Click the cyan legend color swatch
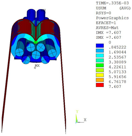Viewport: 132px width, 136px height. pyautogui.click(x=100, y=55)
